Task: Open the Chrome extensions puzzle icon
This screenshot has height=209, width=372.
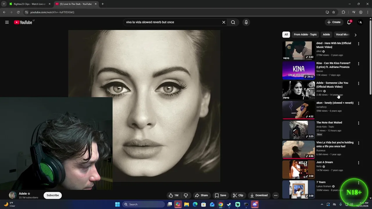Action: click(344, 12)
